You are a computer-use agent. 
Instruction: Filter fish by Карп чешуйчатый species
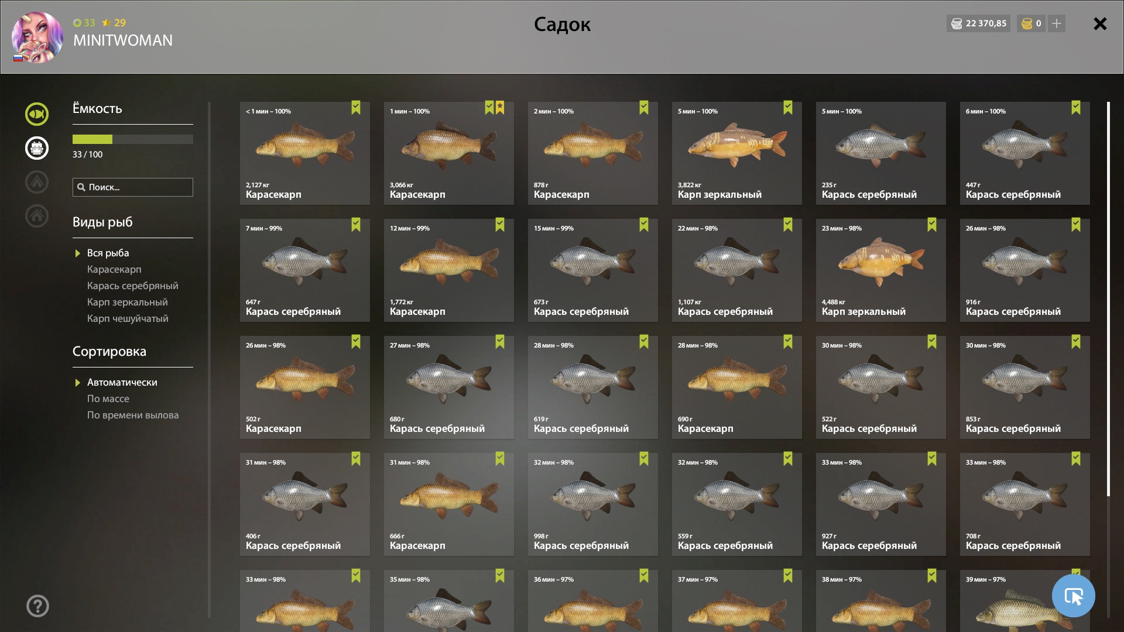128,318
